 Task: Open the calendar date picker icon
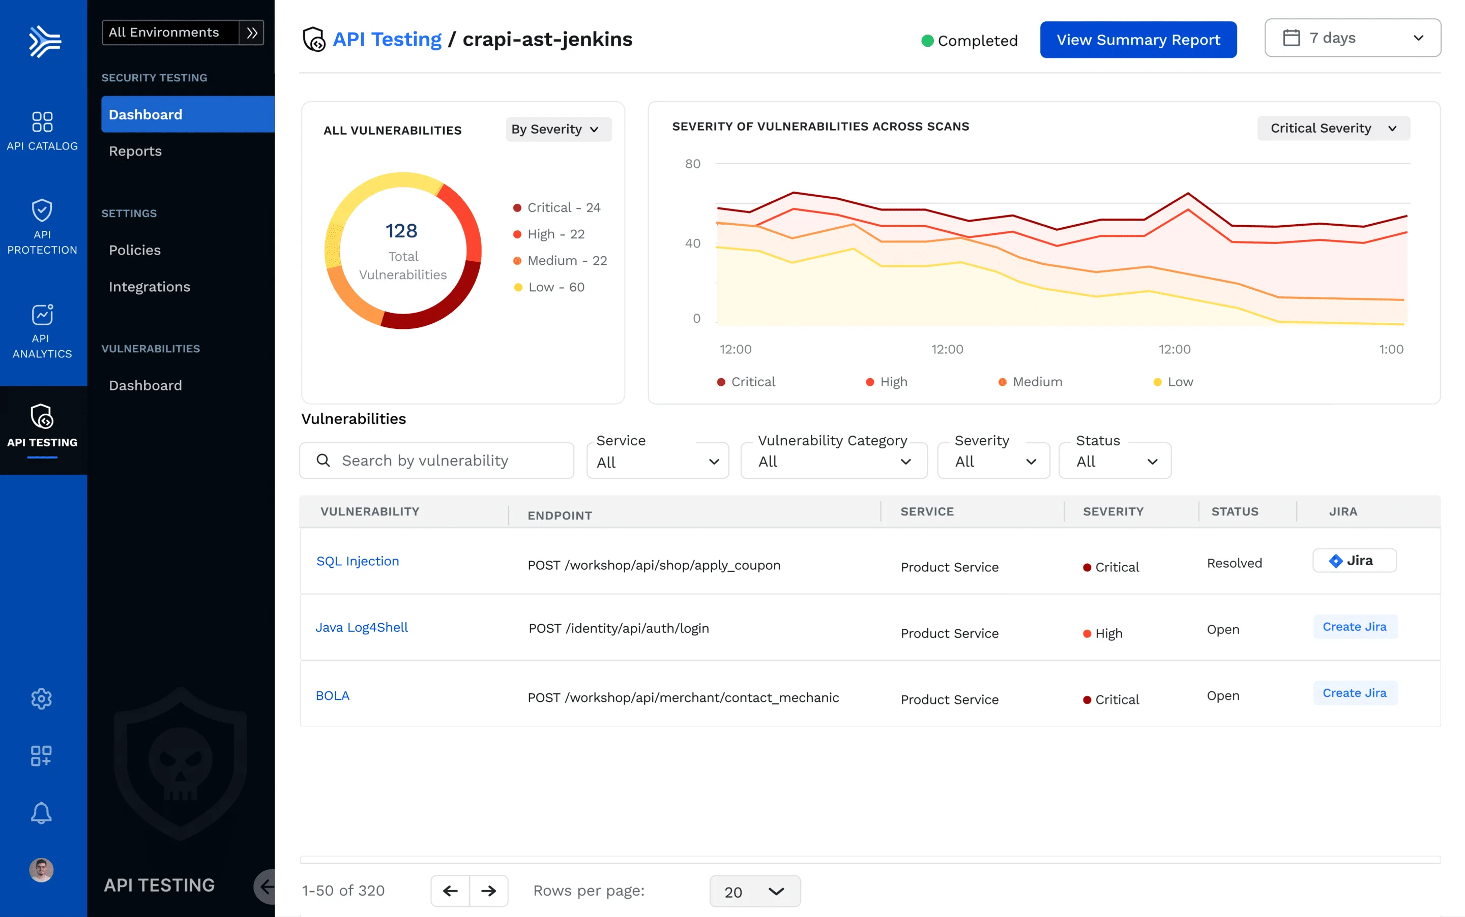[1292, 37]
